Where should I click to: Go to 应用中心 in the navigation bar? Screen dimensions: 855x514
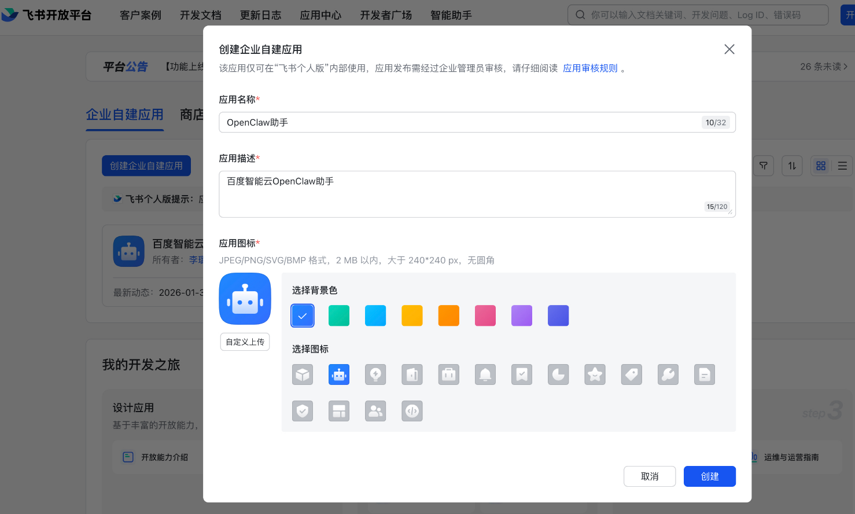[x=320, y=15]
